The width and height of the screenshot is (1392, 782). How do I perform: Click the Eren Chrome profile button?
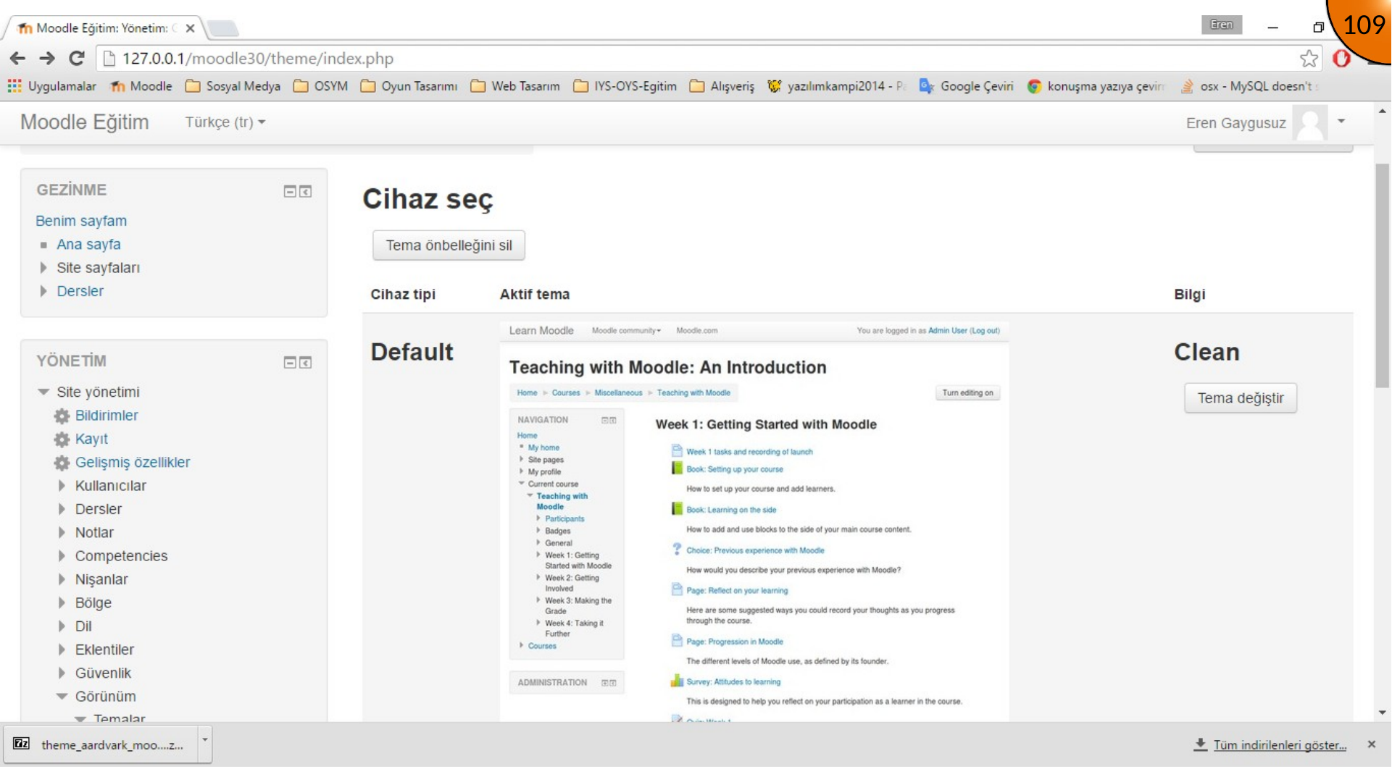1221,25
